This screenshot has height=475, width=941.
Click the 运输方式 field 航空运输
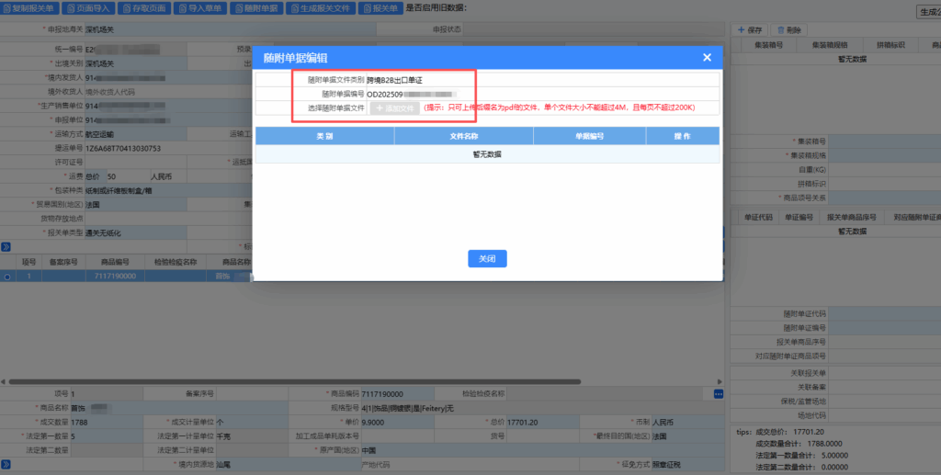(136, 134)
